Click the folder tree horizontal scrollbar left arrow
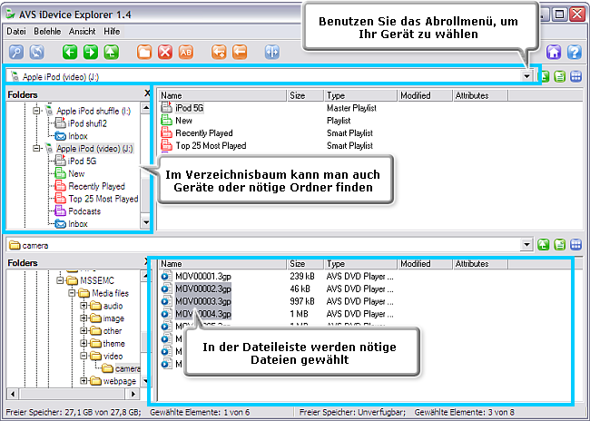 point(13,394)
